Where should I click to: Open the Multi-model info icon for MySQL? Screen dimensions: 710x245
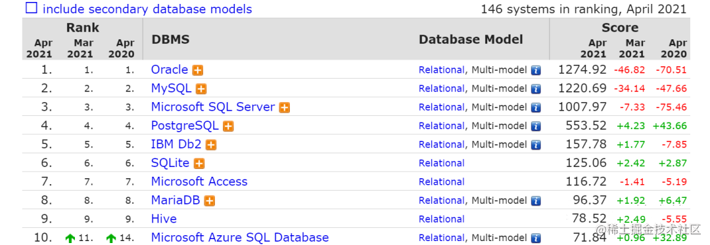536,89
